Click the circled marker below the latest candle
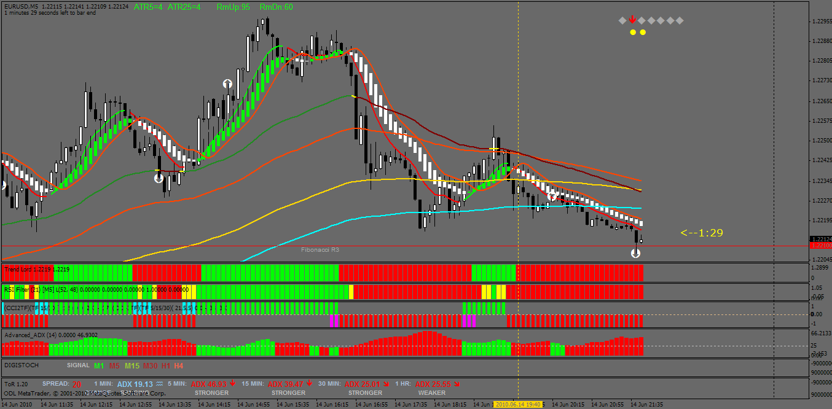Screen dimensions: 832x409 pos(636,252)
